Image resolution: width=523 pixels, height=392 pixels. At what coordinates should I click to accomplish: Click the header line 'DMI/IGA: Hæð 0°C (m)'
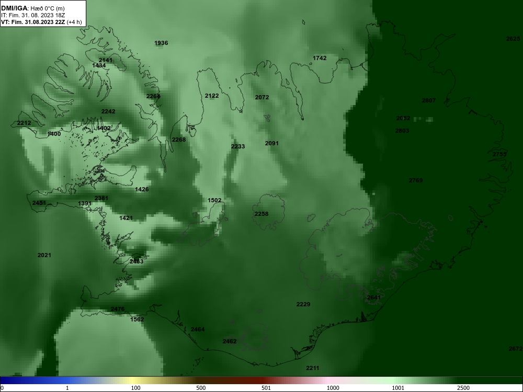[x=33, y=8]
